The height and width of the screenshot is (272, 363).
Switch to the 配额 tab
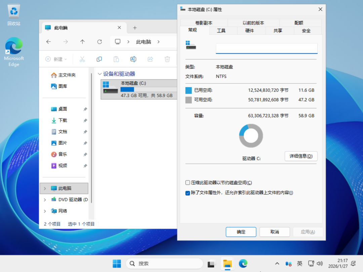pyautogui.click(x=299, y=23)
